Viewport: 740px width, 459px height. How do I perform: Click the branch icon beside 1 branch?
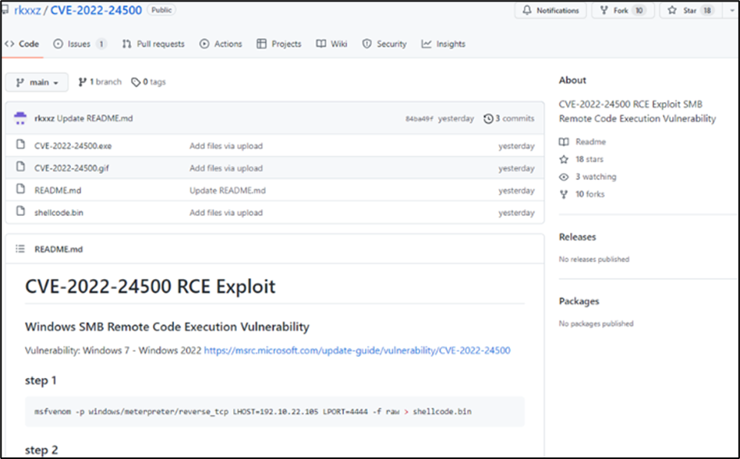[x=82, y=82]
